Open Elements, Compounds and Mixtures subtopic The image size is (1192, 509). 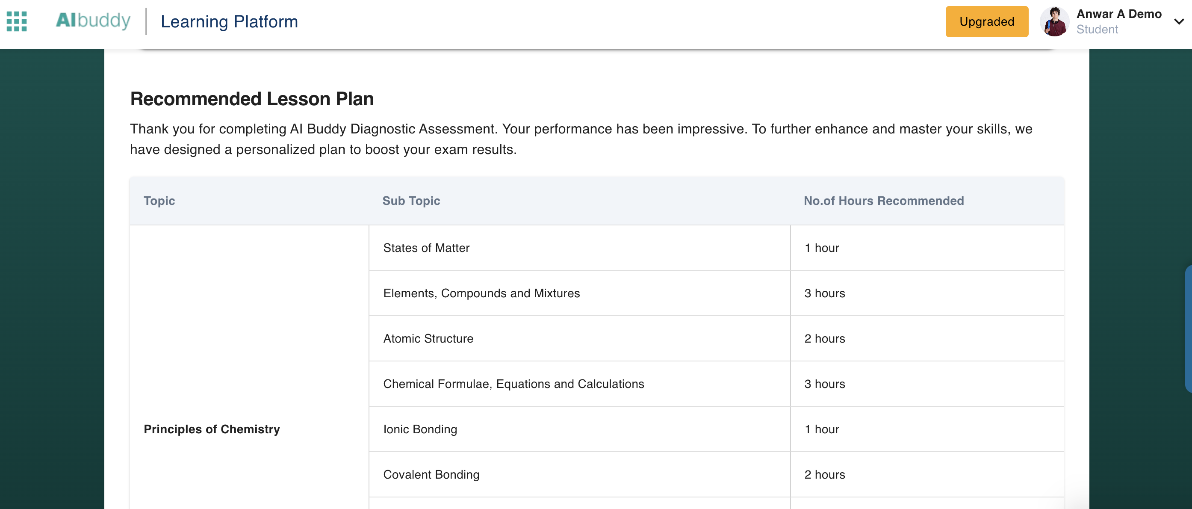481,293
